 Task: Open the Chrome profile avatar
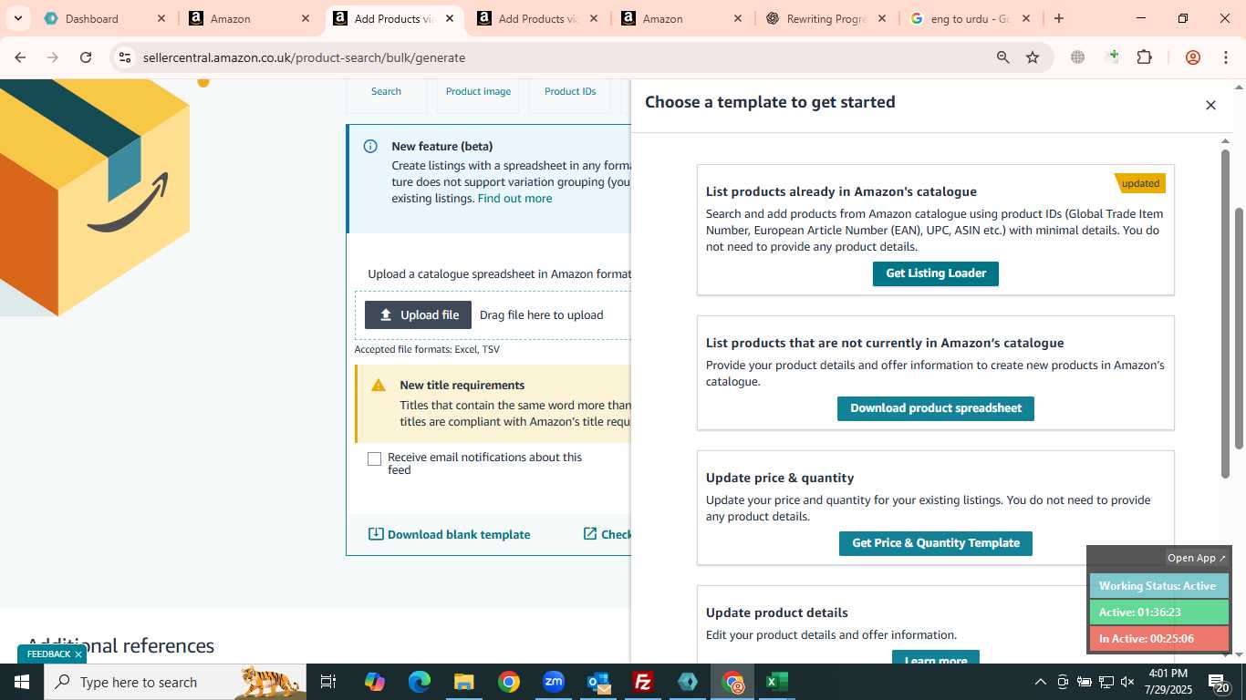point(1192,57)
